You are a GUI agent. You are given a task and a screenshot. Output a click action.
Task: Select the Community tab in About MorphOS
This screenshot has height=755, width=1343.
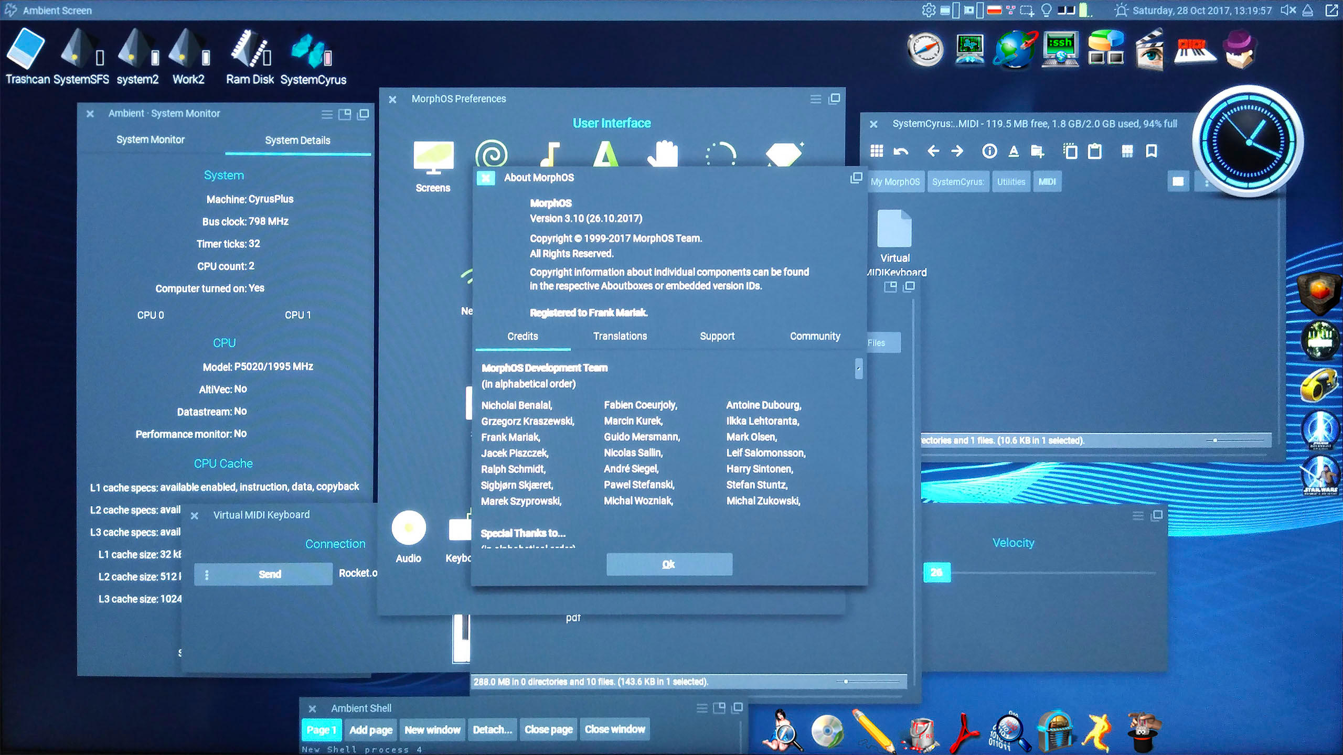815,336
